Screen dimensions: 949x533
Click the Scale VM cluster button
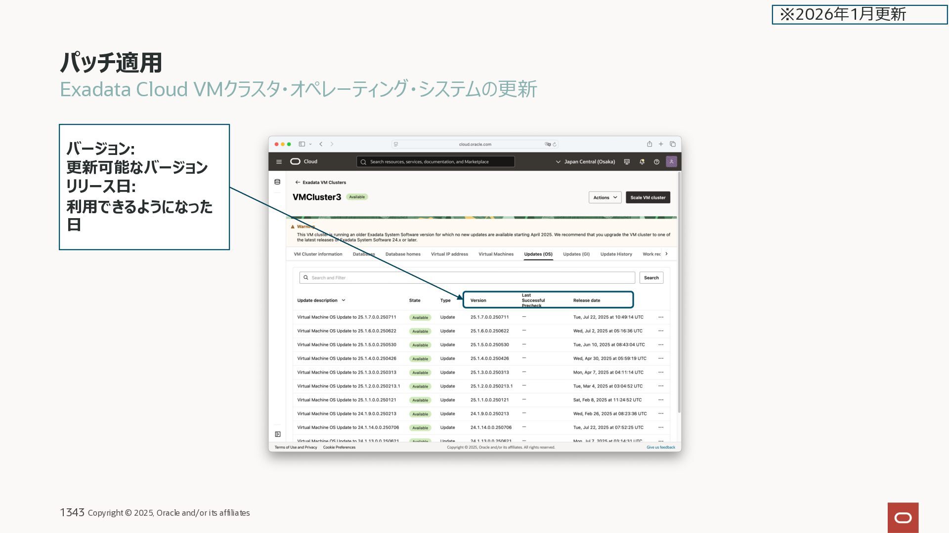(647, 197)
